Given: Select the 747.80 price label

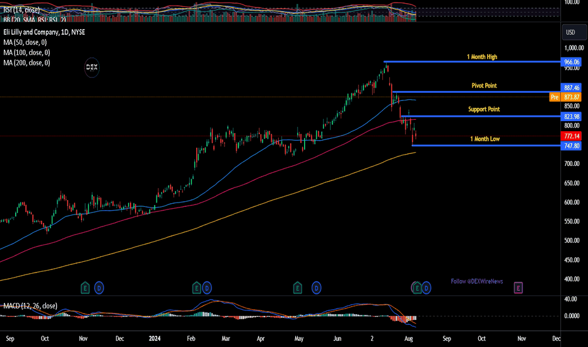Looking at the screenshot, I should tap(571, 146).
